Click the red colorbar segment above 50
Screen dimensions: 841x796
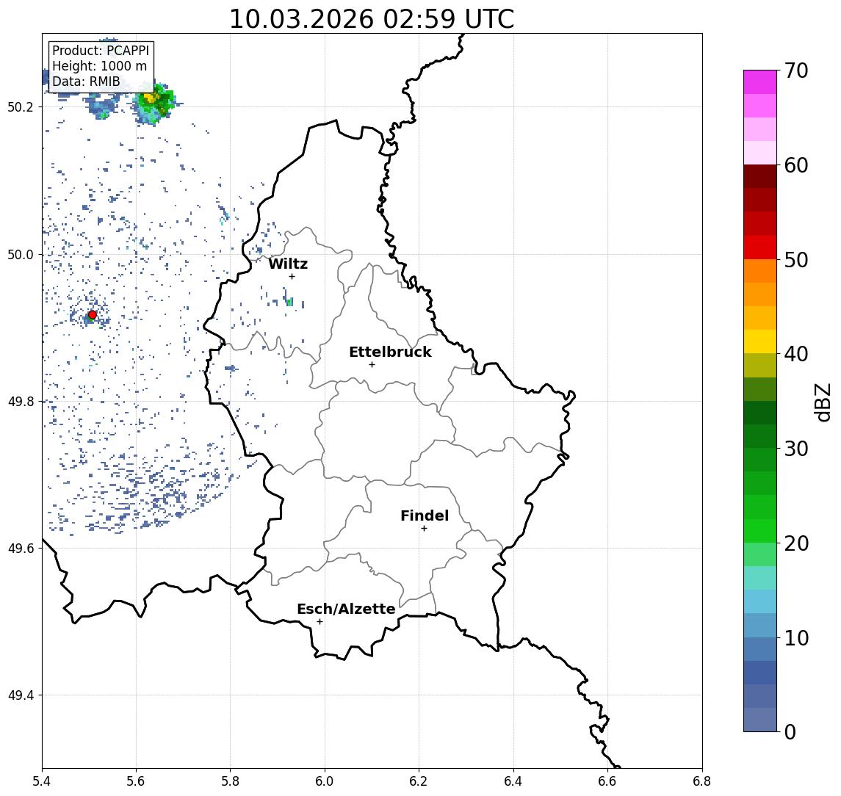tap(760, 247)
